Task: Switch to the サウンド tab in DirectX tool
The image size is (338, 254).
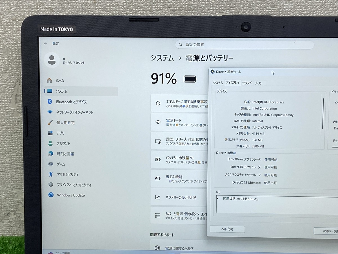Action: 247,83
